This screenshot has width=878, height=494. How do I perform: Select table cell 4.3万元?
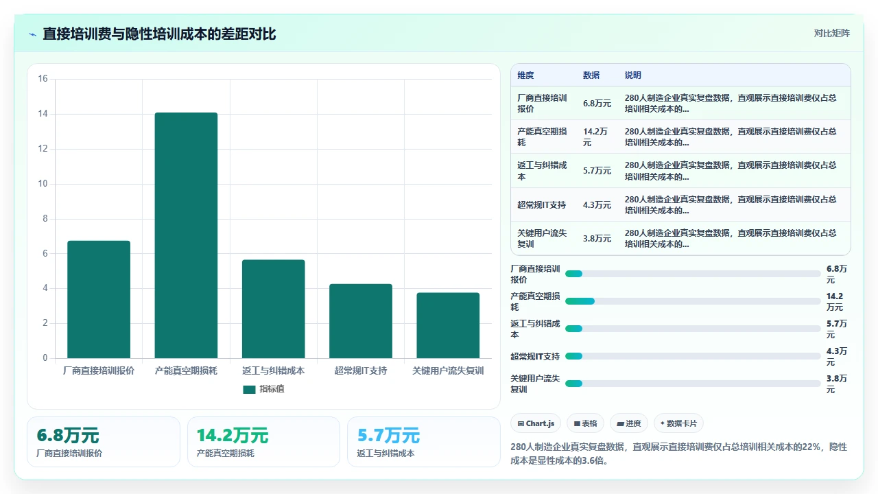(x=597, y=204)
